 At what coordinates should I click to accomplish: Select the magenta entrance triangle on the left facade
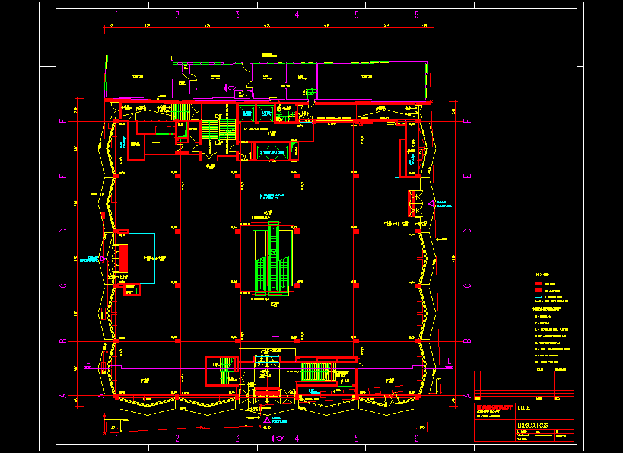[102, 259]
